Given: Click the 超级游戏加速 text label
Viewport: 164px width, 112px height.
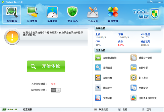Looking at the screenshot, I should (x=110, y=58).
